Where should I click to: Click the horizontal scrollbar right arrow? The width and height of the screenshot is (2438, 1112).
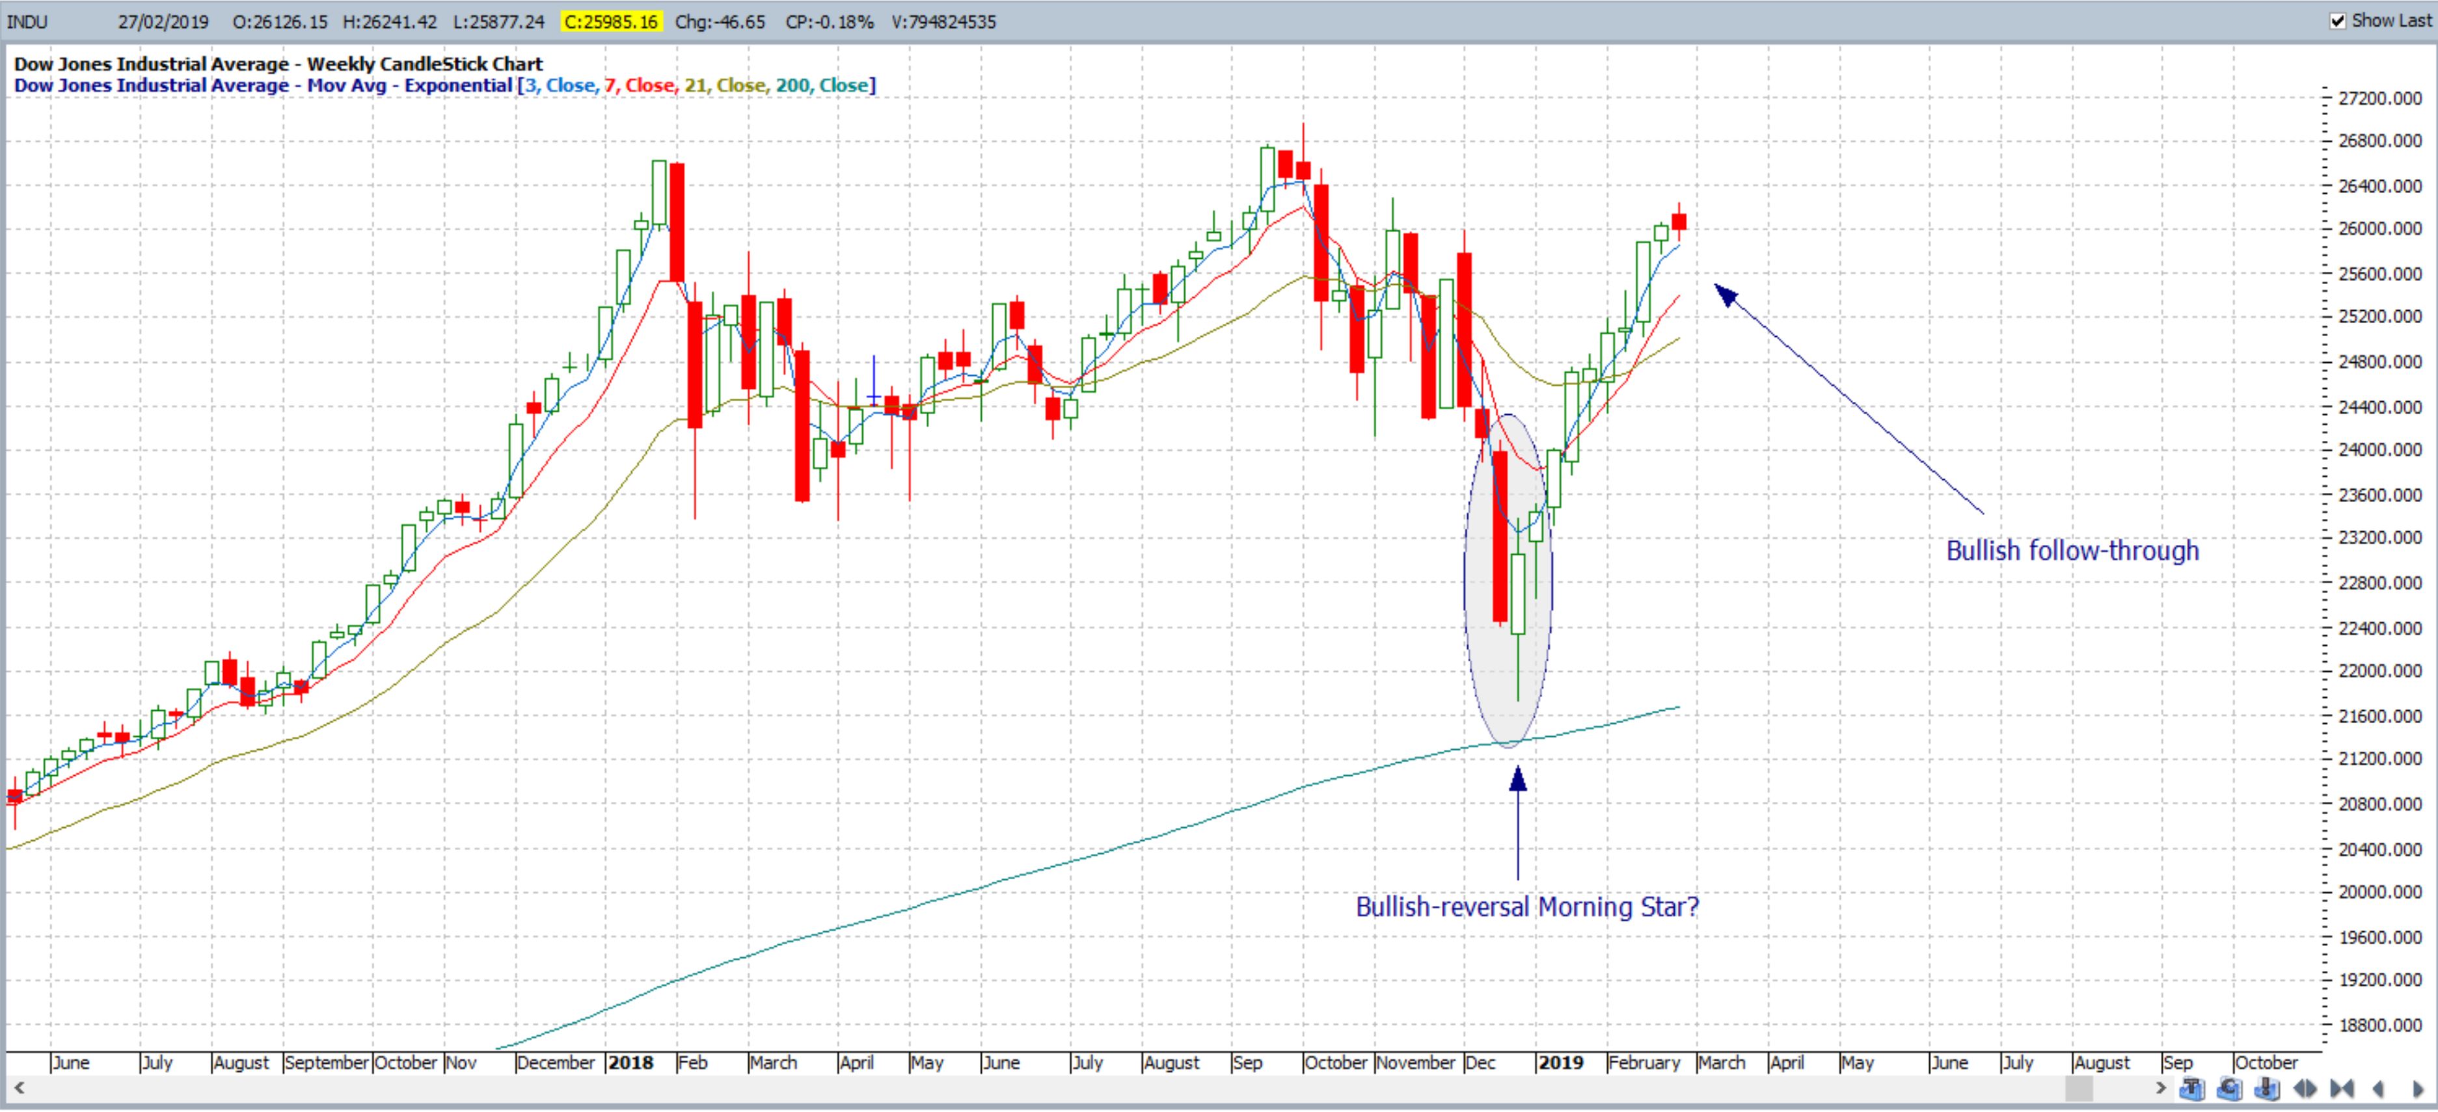(2161, 1089)
